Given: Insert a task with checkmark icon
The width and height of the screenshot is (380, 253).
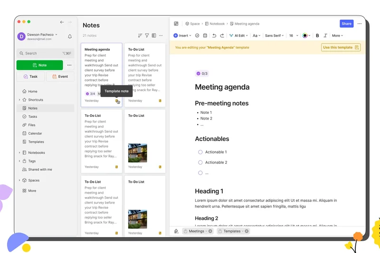Looking at the screenshot, I should click(x=197, y=36).
